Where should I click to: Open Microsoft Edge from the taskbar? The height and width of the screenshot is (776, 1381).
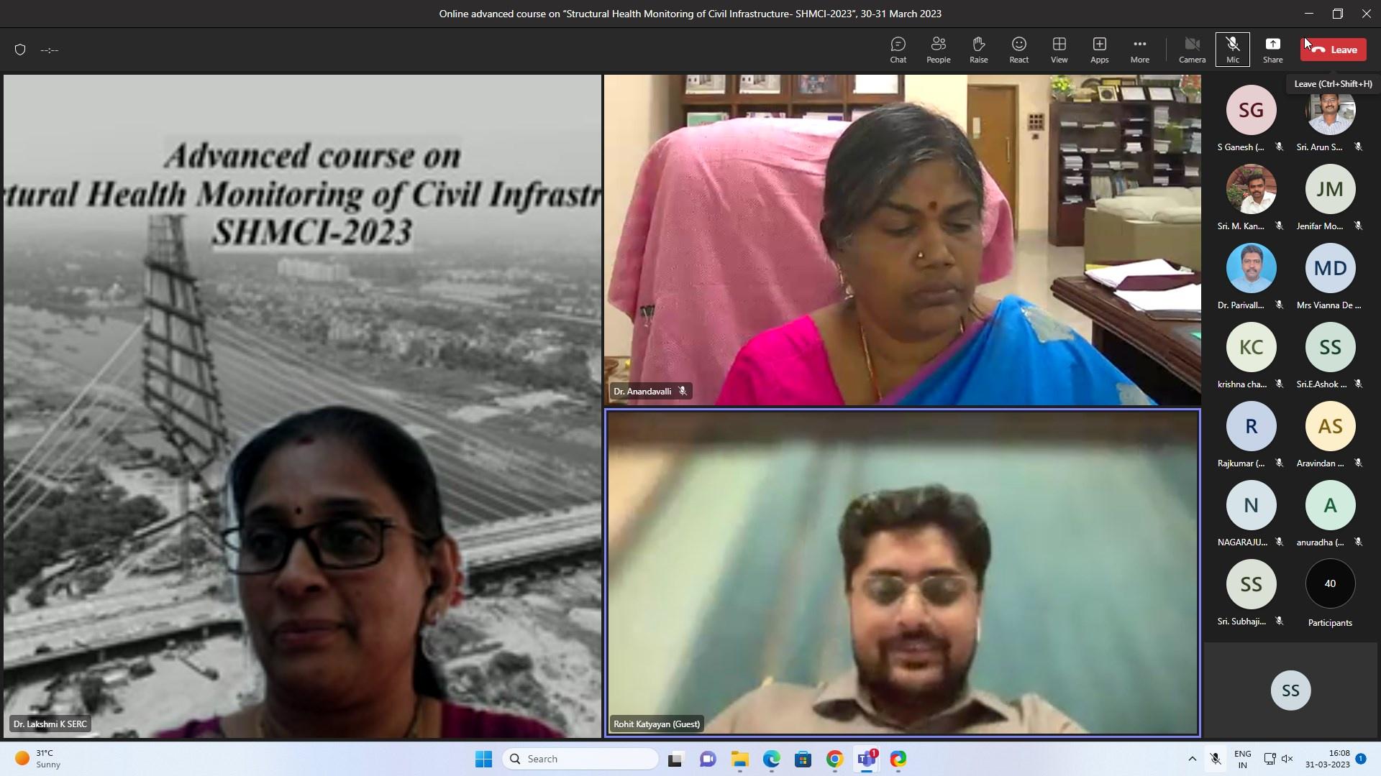pos(772,759)
